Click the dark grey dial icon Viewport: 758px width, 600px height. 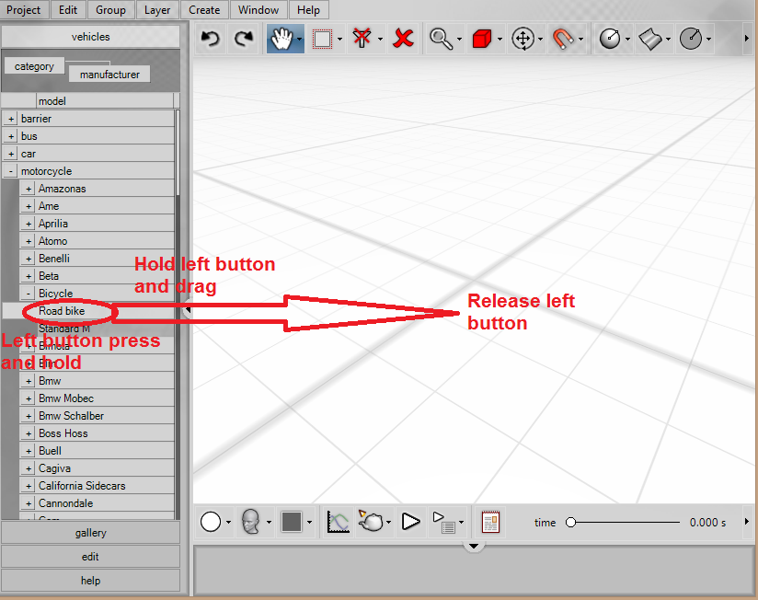click(691, 39)
